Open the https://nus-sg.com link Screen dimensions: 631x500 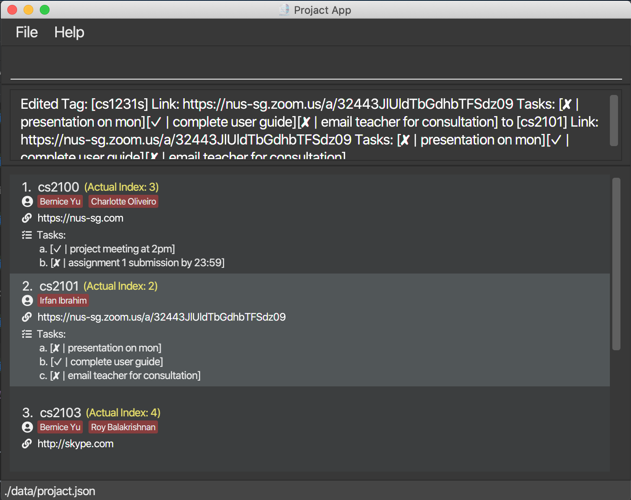(x=80, y=218)
